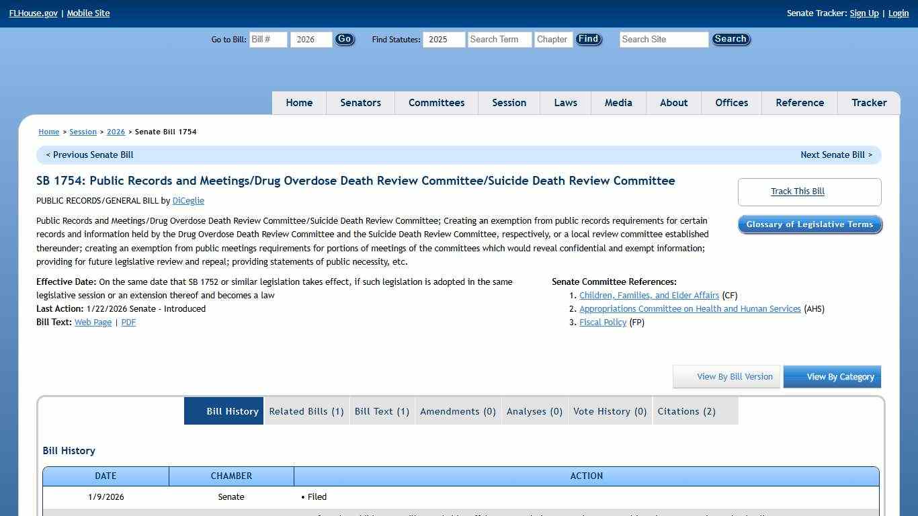
Task: Navigate to the Senators section
Action: tap(360, 102)
